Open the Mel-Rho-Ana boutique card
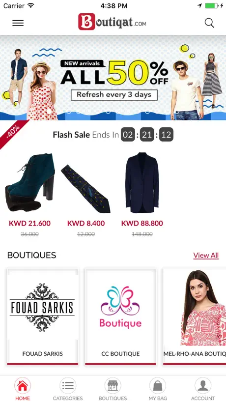The width and height of the screenshot is (226, 402). (x=195, y=316)
